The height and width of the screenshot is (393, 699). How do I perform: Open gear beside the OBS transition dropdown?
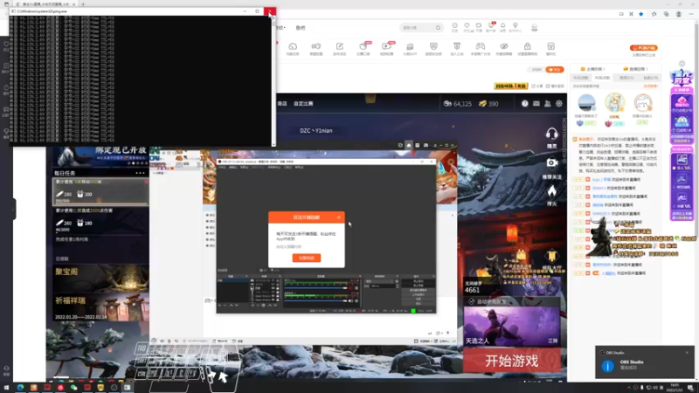tap(397, 281)
